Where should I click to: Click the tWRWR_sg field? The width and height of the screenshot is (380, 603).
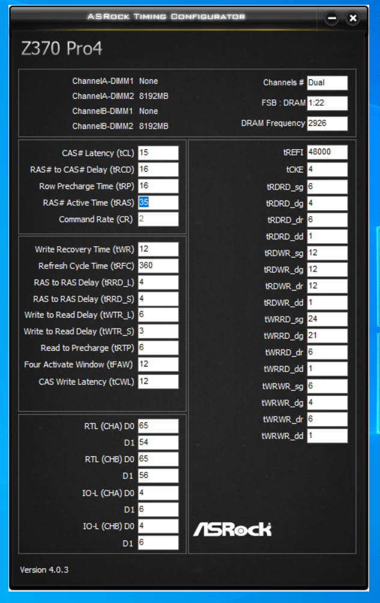327,386
